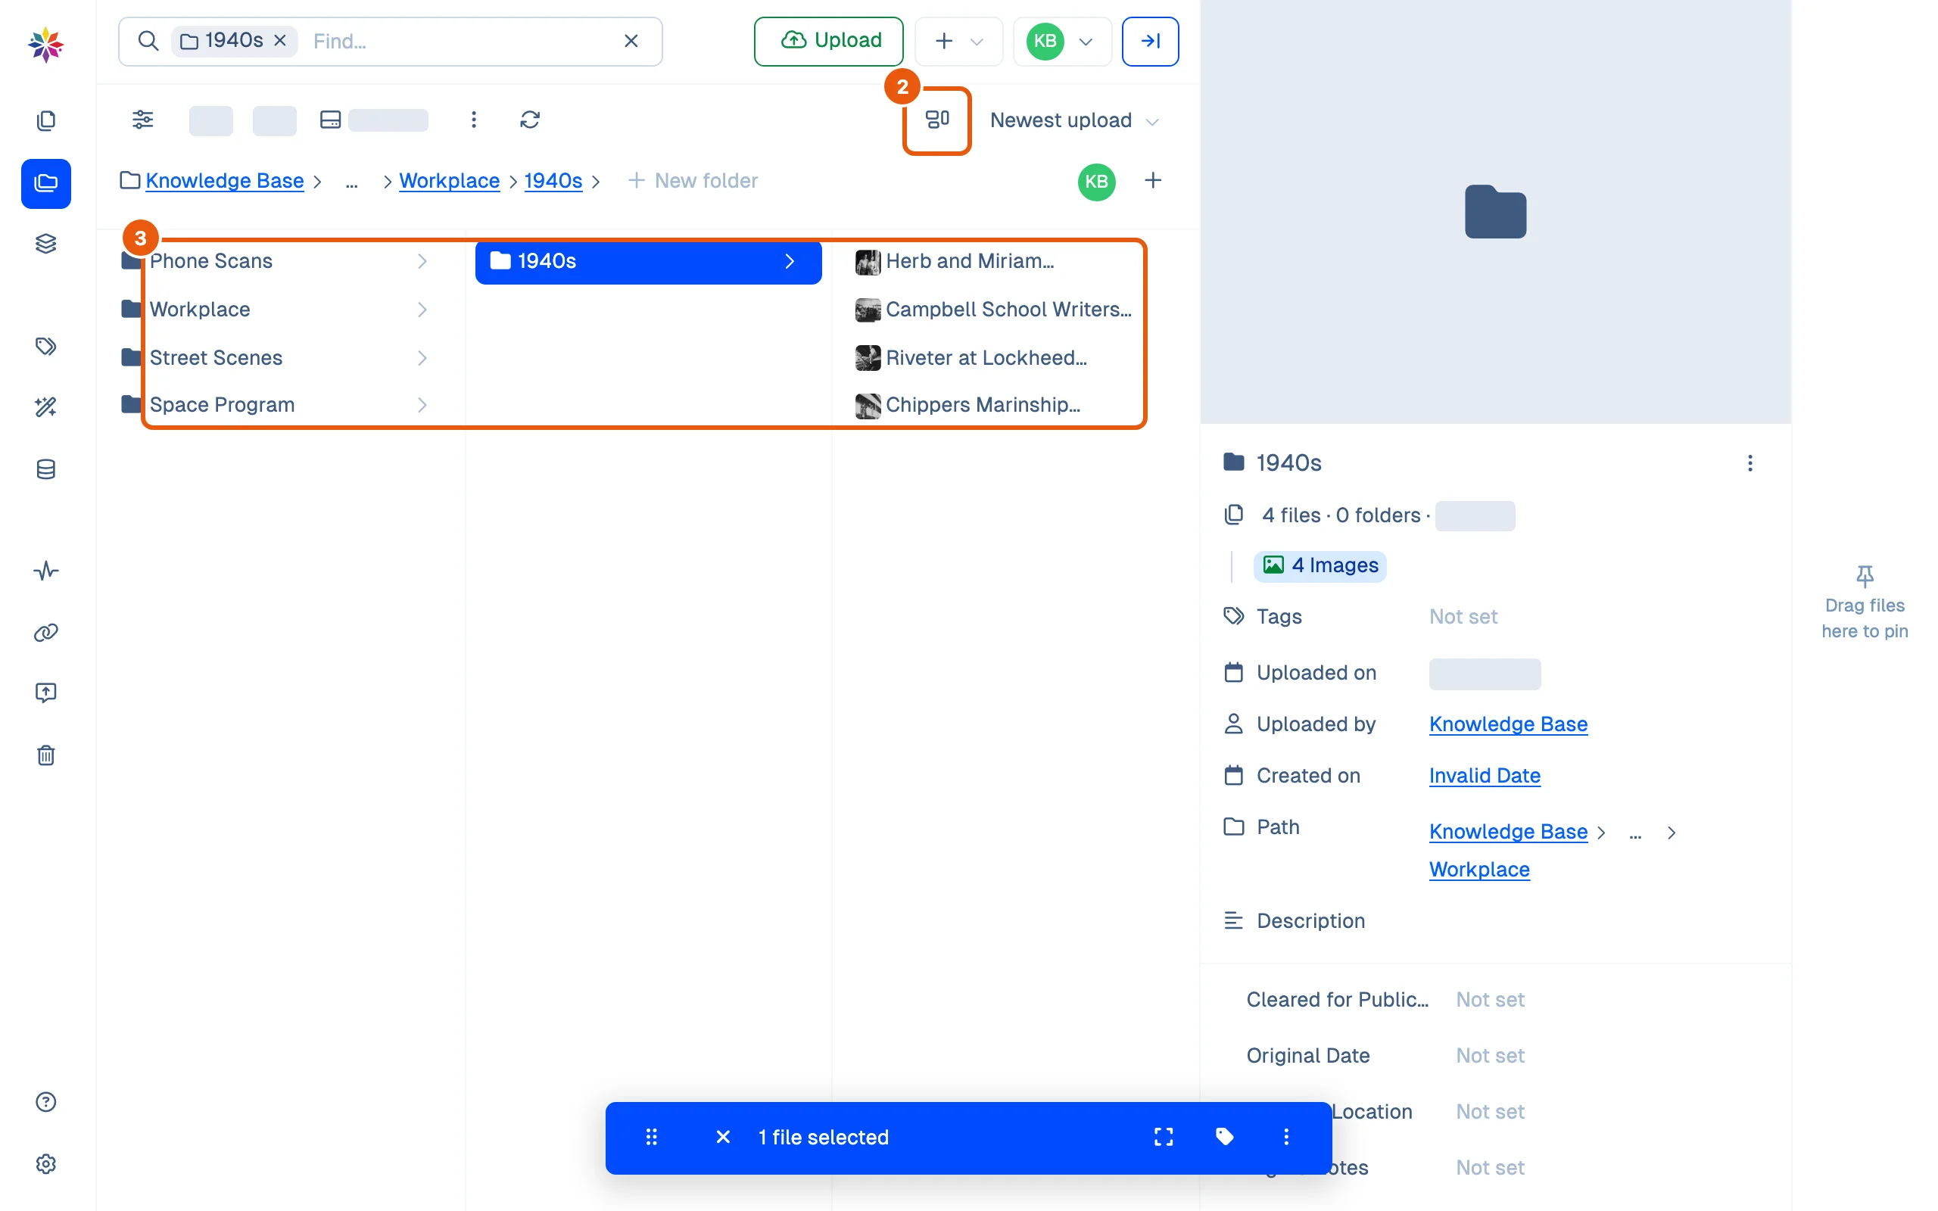Click the plus icon beside KB avatar
The width and height of the screenshot is (1938, 1211).
(x=1152, y=181)
